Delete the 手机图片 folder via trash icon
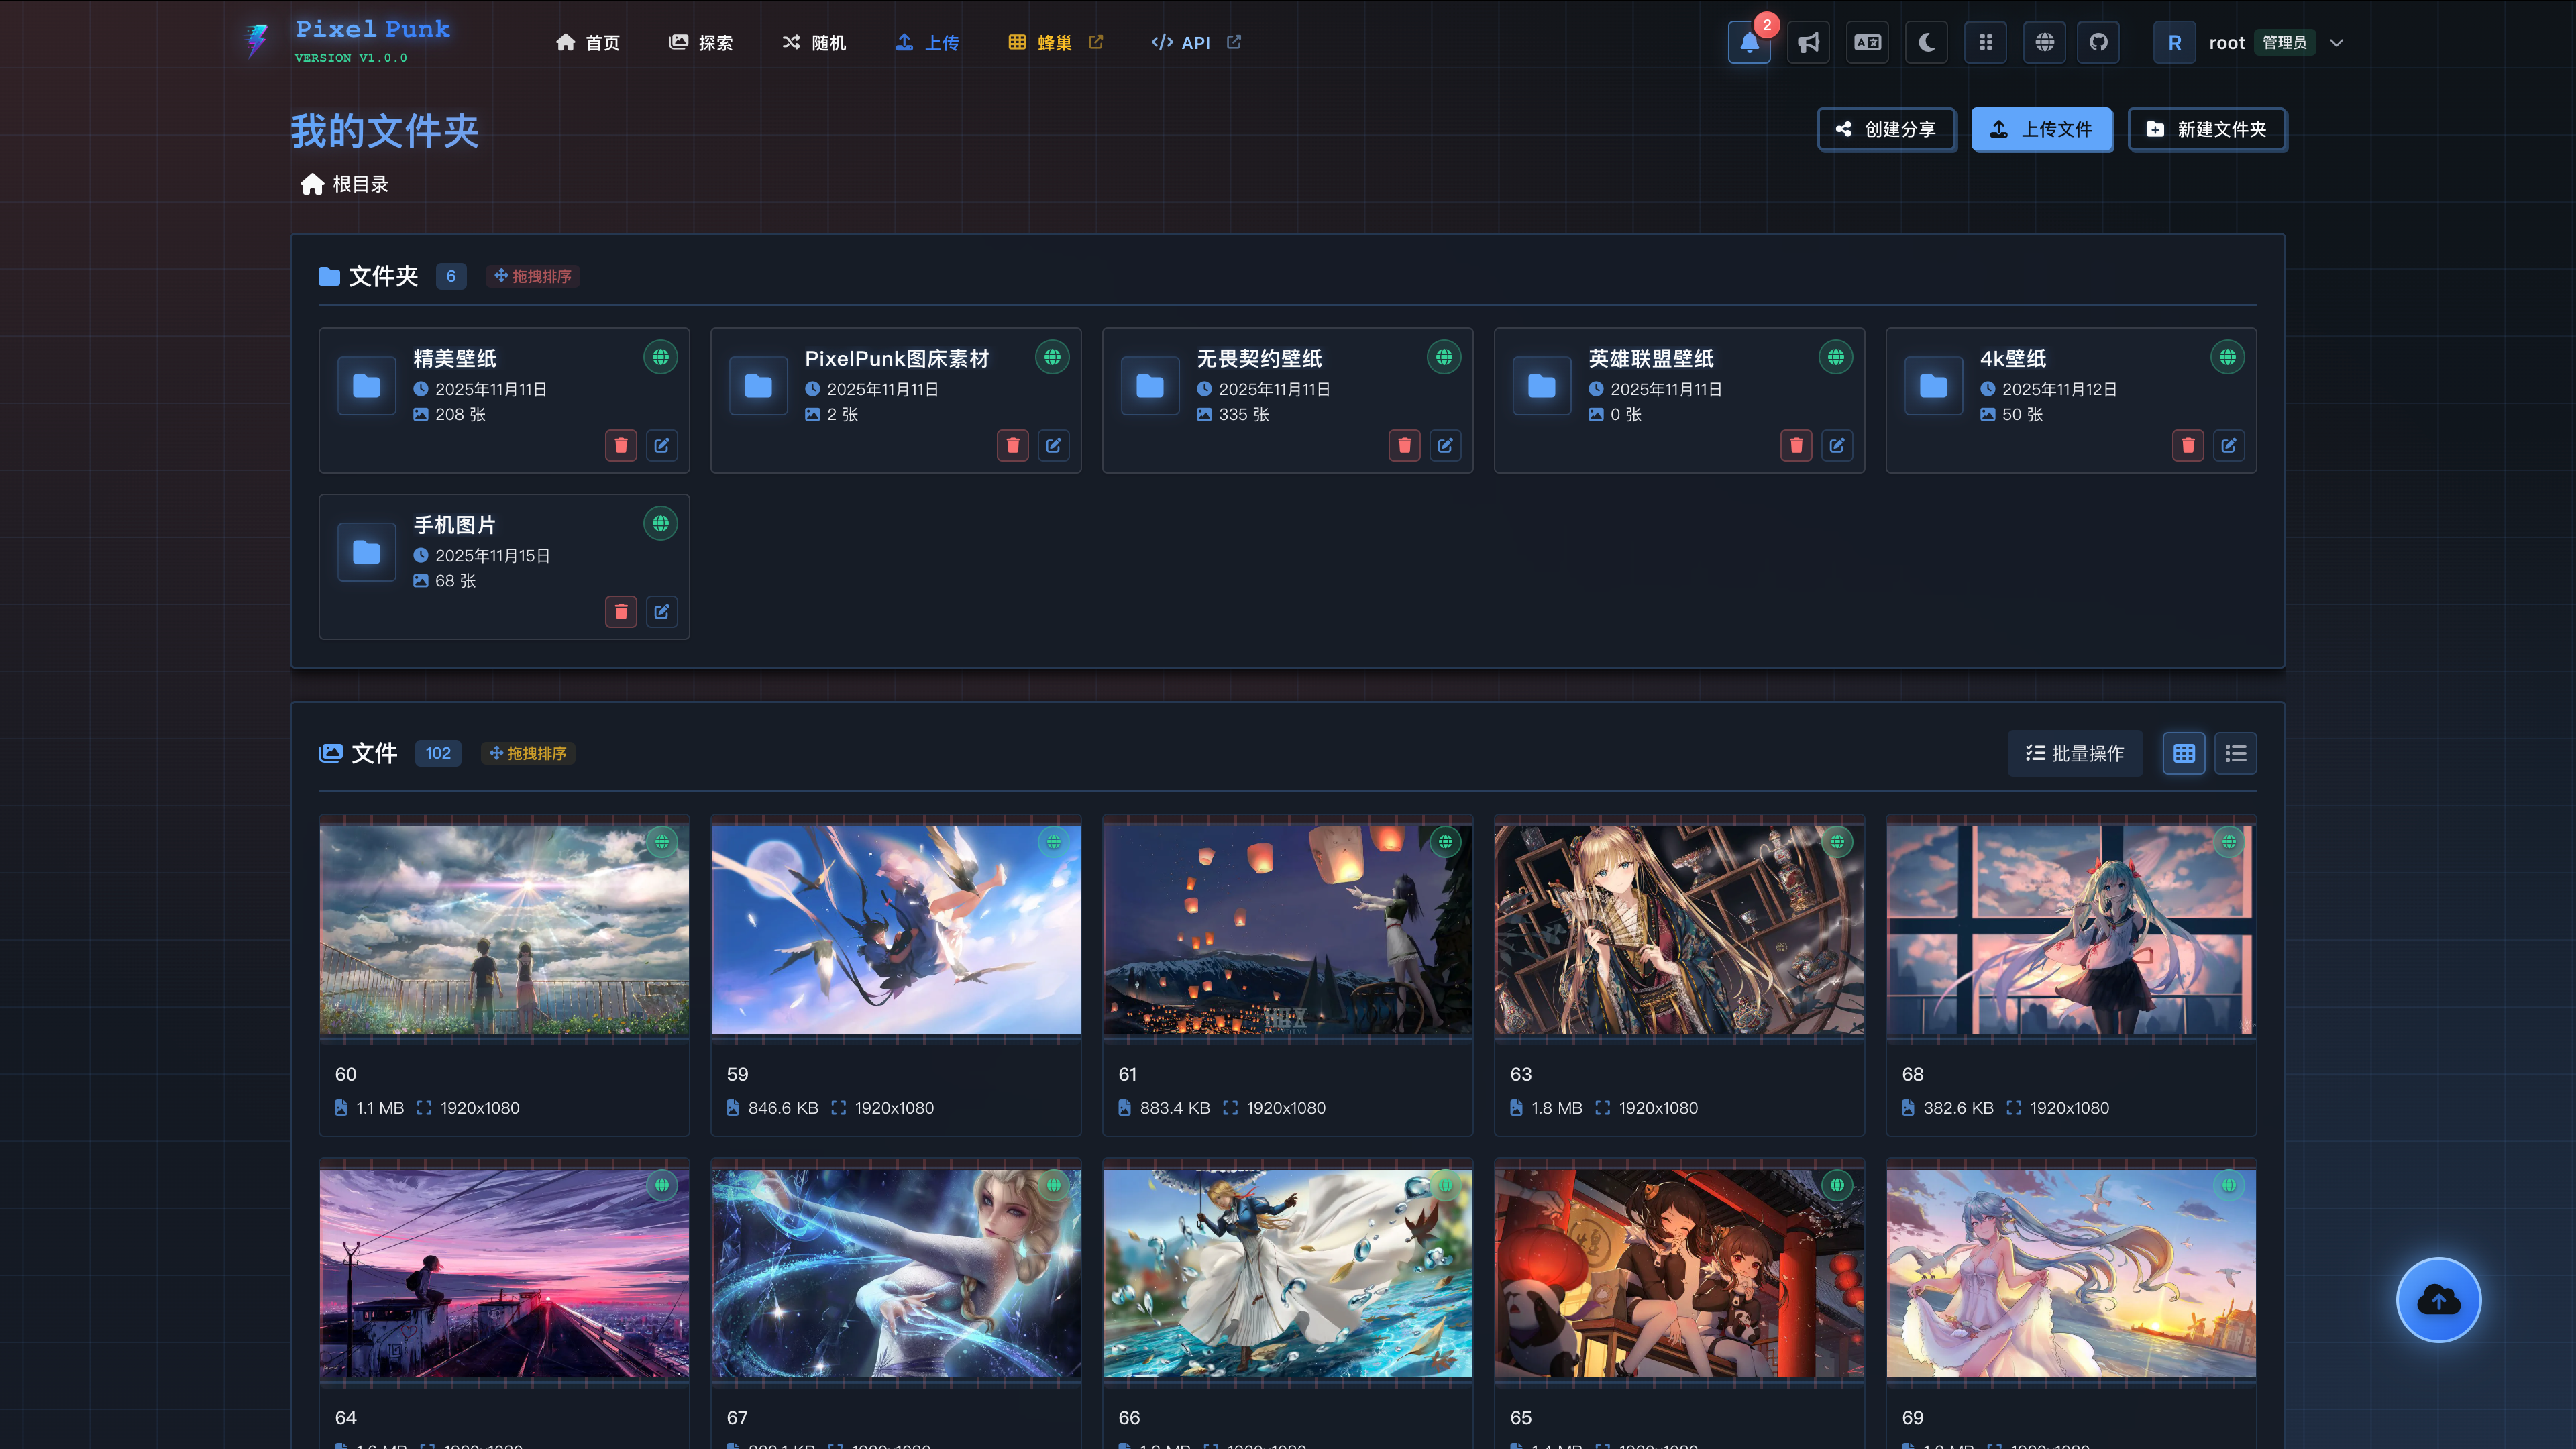The height and width of the screenshot is (1449, 2576). coord(621,611)
